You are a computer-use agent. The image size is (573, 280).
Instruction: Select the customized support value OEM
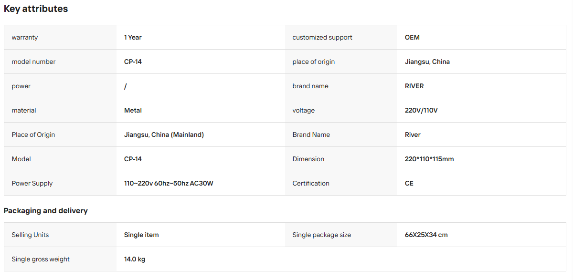[x=412, y=37]
